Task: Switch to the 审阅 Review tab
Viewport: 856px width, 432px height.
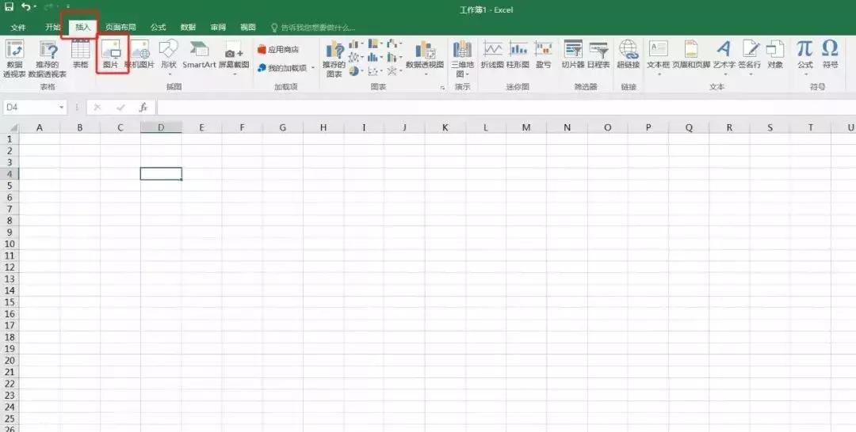Action: tap(218, 27)
